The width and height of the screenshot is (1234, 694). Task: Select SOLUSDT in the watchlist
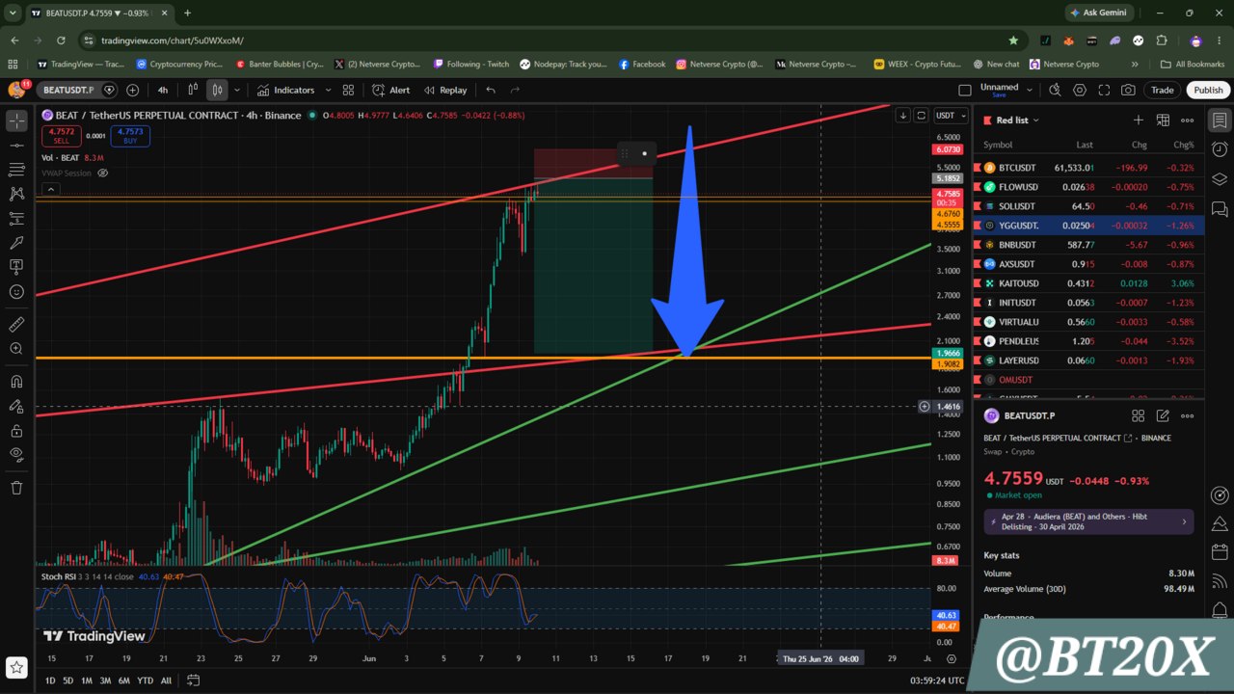pos(1088,206)
